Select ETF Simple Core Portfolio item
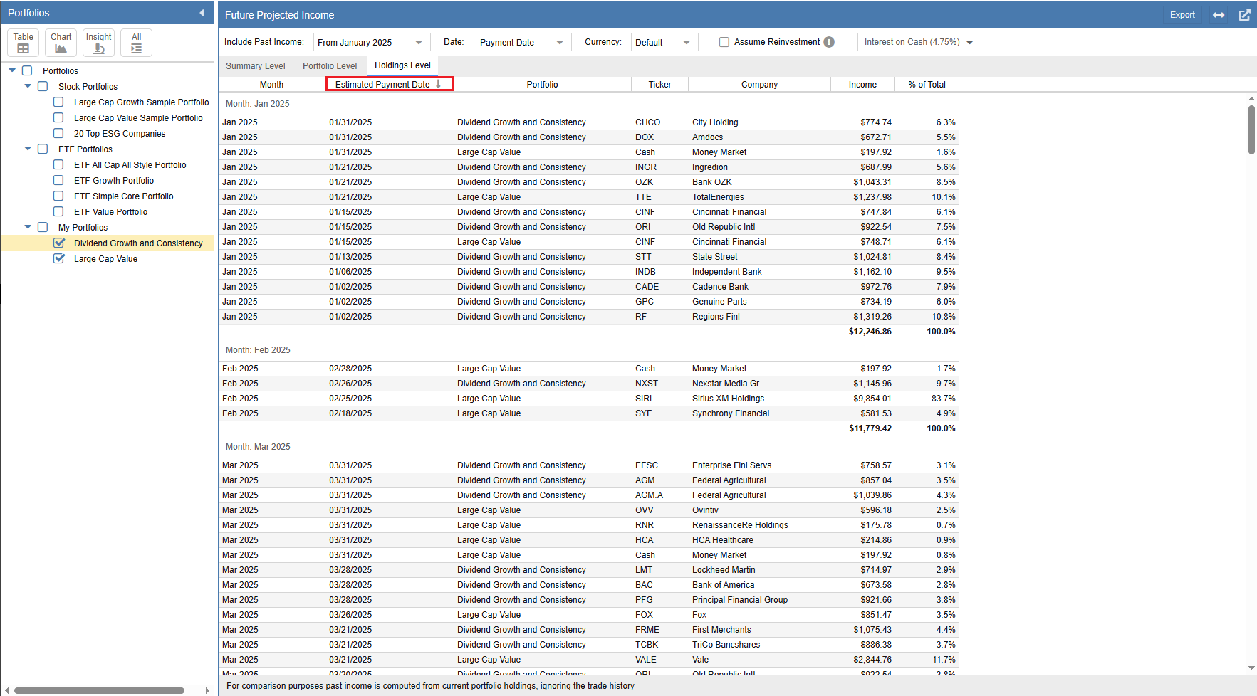The image size is (1257, 696). [x=123, y=196]
